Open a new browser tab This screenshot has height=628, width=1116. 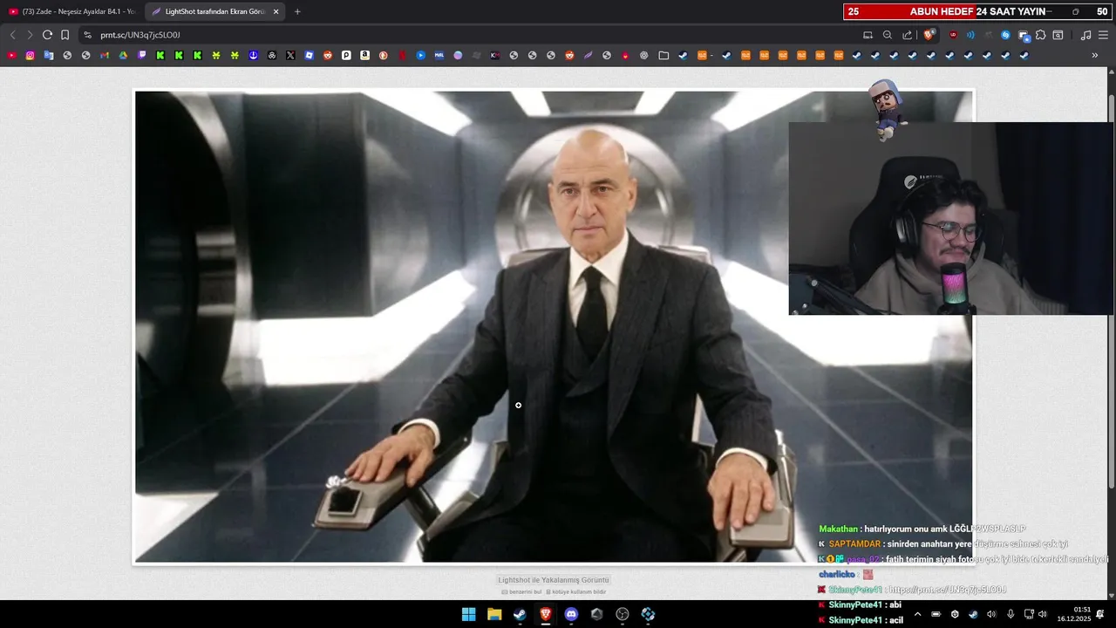point(297,11)
